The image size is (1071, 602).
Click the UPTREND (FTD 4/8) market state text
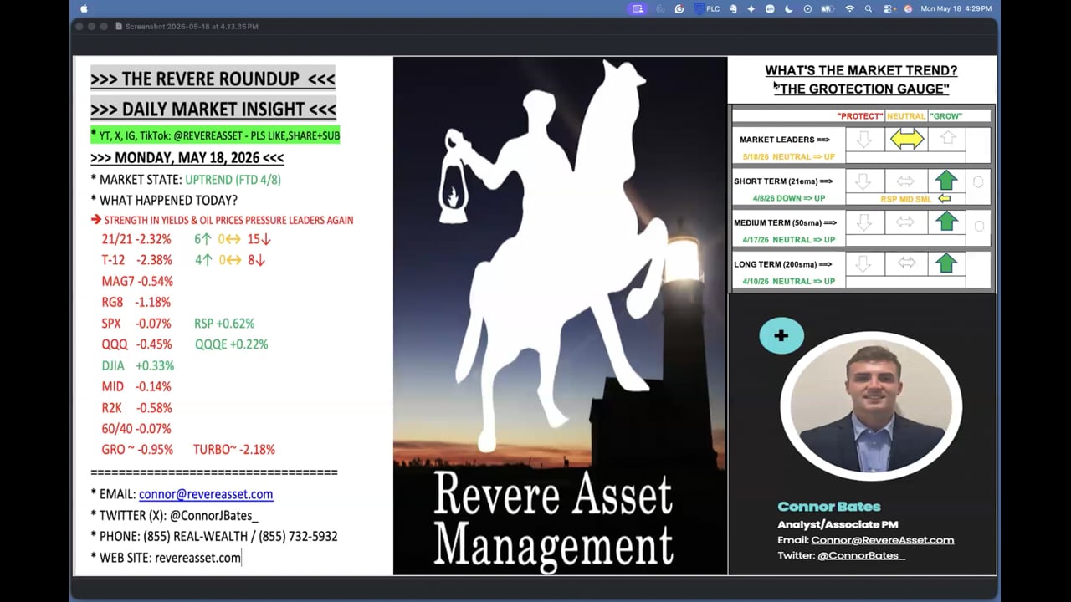[x=233, y=180]
